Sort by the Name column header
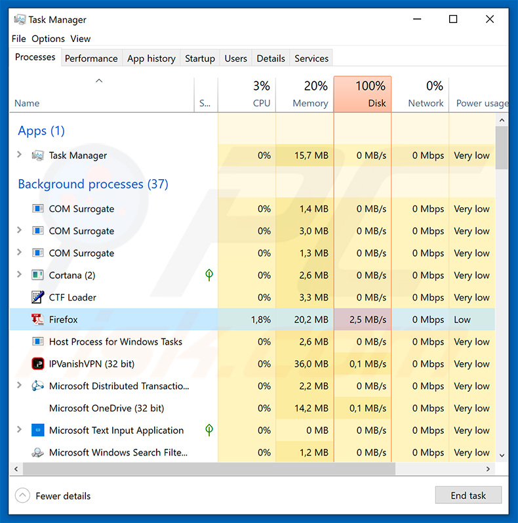This screenshot has height=523, width=518. coord(102,94)
